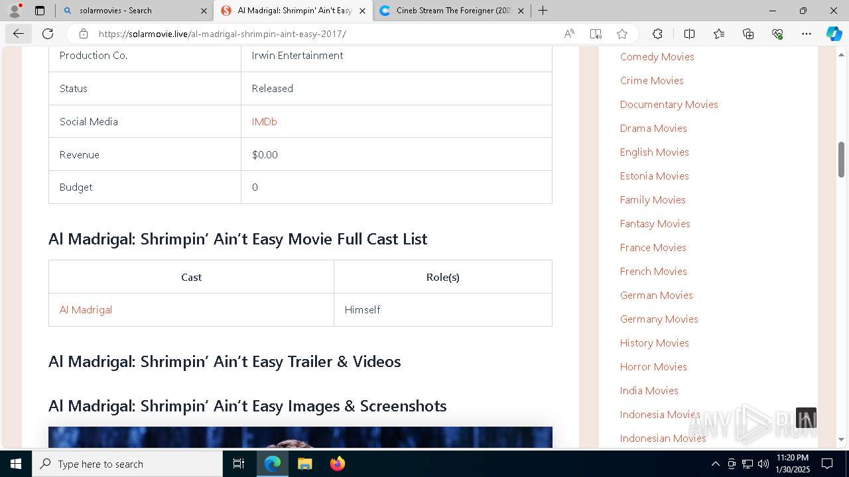Open the volume tray icon
849x477 pixels.
click(x=763, y=464)
